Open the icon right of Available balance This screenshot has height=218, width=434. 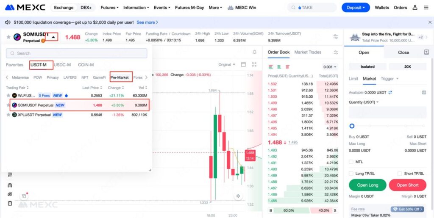424,93
